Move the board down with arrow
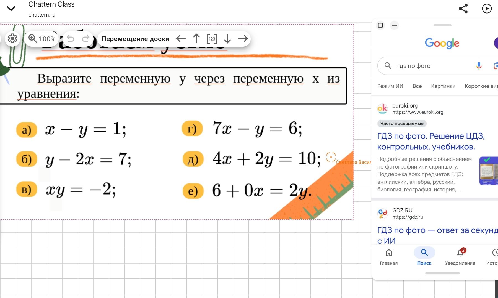498x298 pixels. coord(227,39)
